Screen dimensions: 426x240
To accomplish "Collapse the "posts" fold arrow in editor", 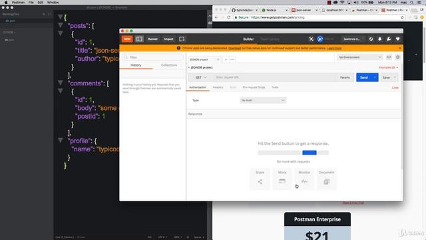I will pyautogui.click(x=61, y=25).
